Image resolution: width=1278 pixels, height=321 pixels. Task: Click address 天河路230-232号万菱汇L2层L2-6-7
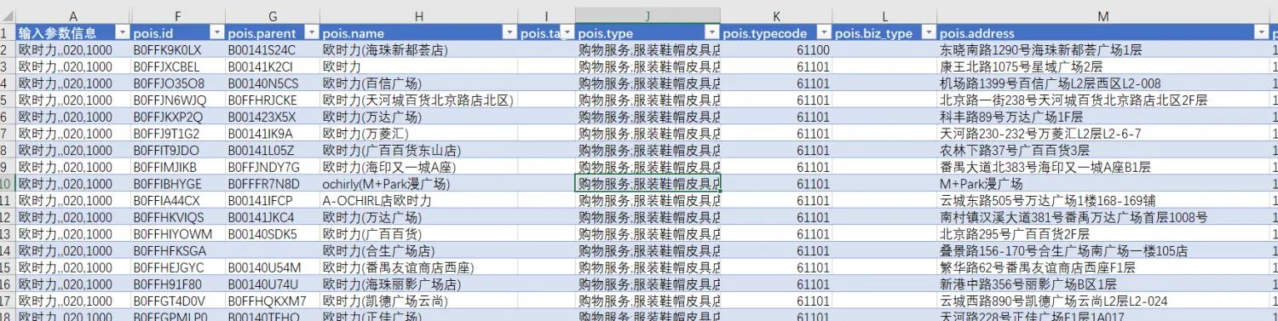[x=1040, y=134]
